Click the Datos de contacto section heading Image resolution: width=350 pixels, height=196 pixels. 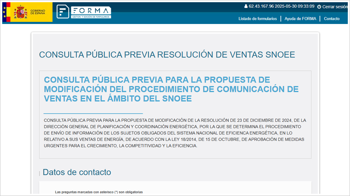pos(77,172)
